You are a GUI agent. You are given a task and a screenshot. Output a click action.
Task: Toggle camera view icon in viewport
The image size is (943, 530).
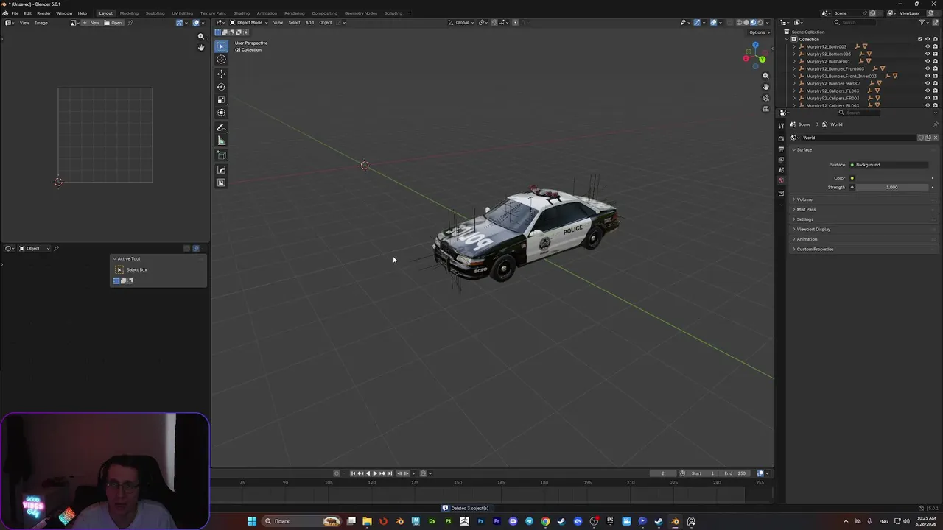point(765,98)
